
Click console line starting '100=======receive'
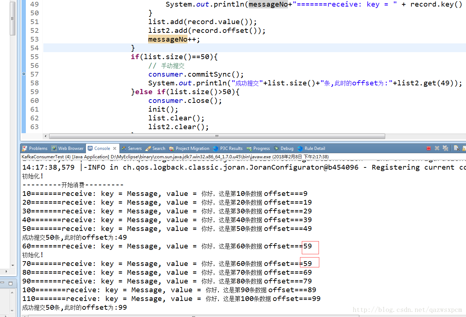point(169,290)
